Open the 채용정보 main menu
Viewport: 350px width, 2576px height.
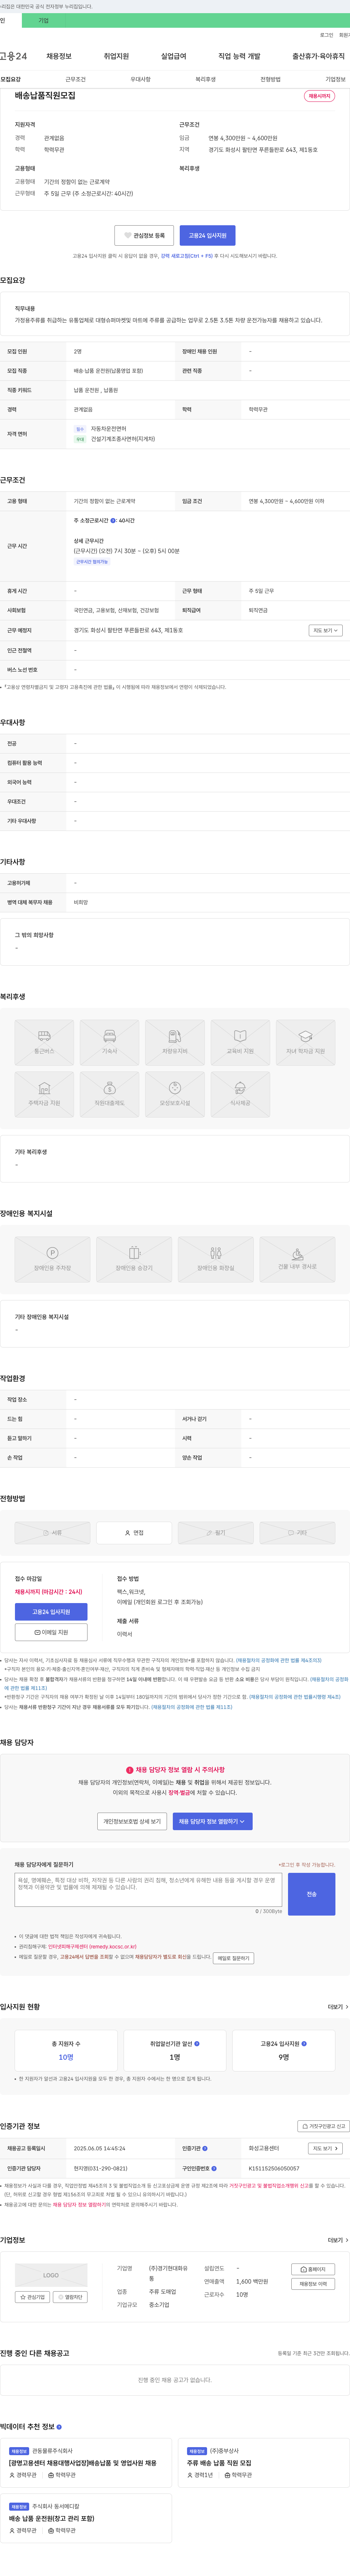coord(59,56)
